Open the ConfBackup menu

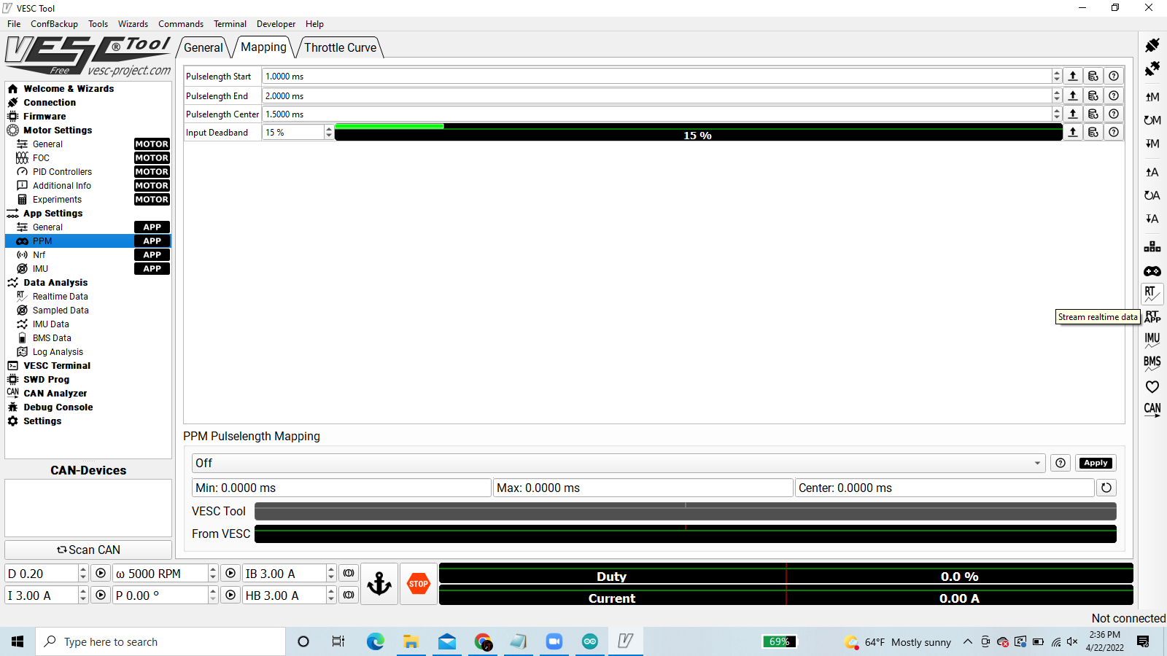pos(54,24)
